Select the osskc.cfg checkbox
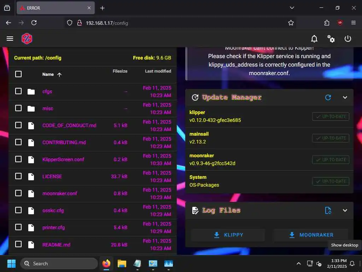This screenshot has height=272, width=362. pos(18,210)
